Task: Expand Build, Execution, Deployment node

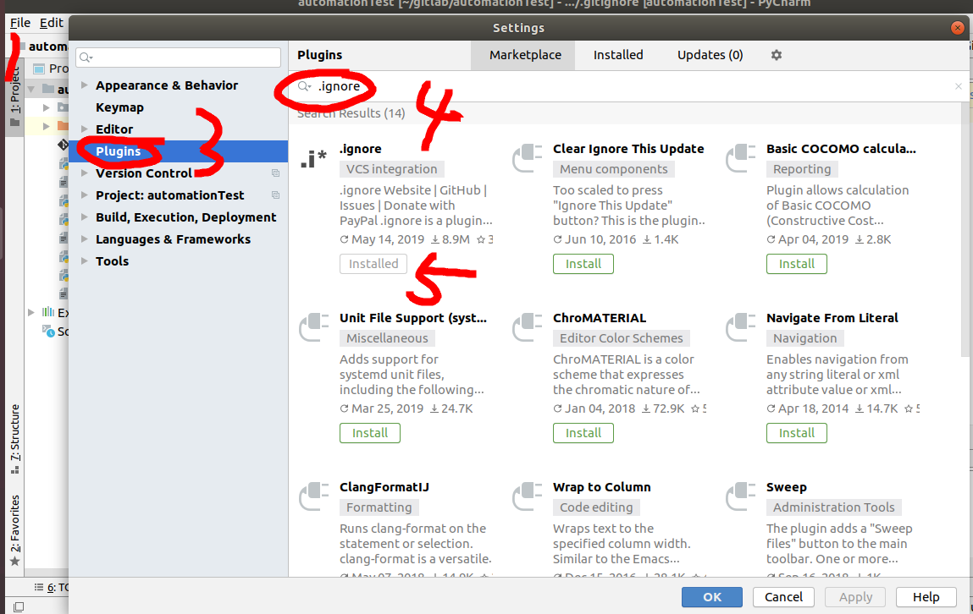Action: coord(85,217)
